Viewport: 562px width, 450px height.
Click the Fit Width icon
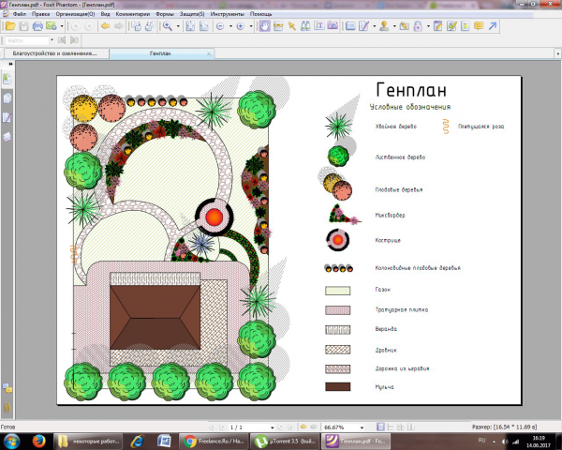pyautogui.click(x=203, y=26)
